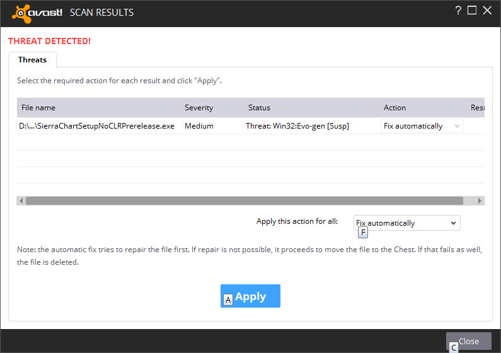The height and width of the screenshot is (353, 501).
Task: Click Threat: Win32:Evo-gen [Susp] status
Action: [297, 126]
